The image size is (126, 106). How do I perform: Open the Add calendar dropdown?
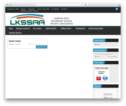pyautogui.click(x=98, y=57)
